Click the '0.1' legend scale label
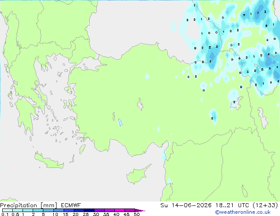 click(5, 214)
